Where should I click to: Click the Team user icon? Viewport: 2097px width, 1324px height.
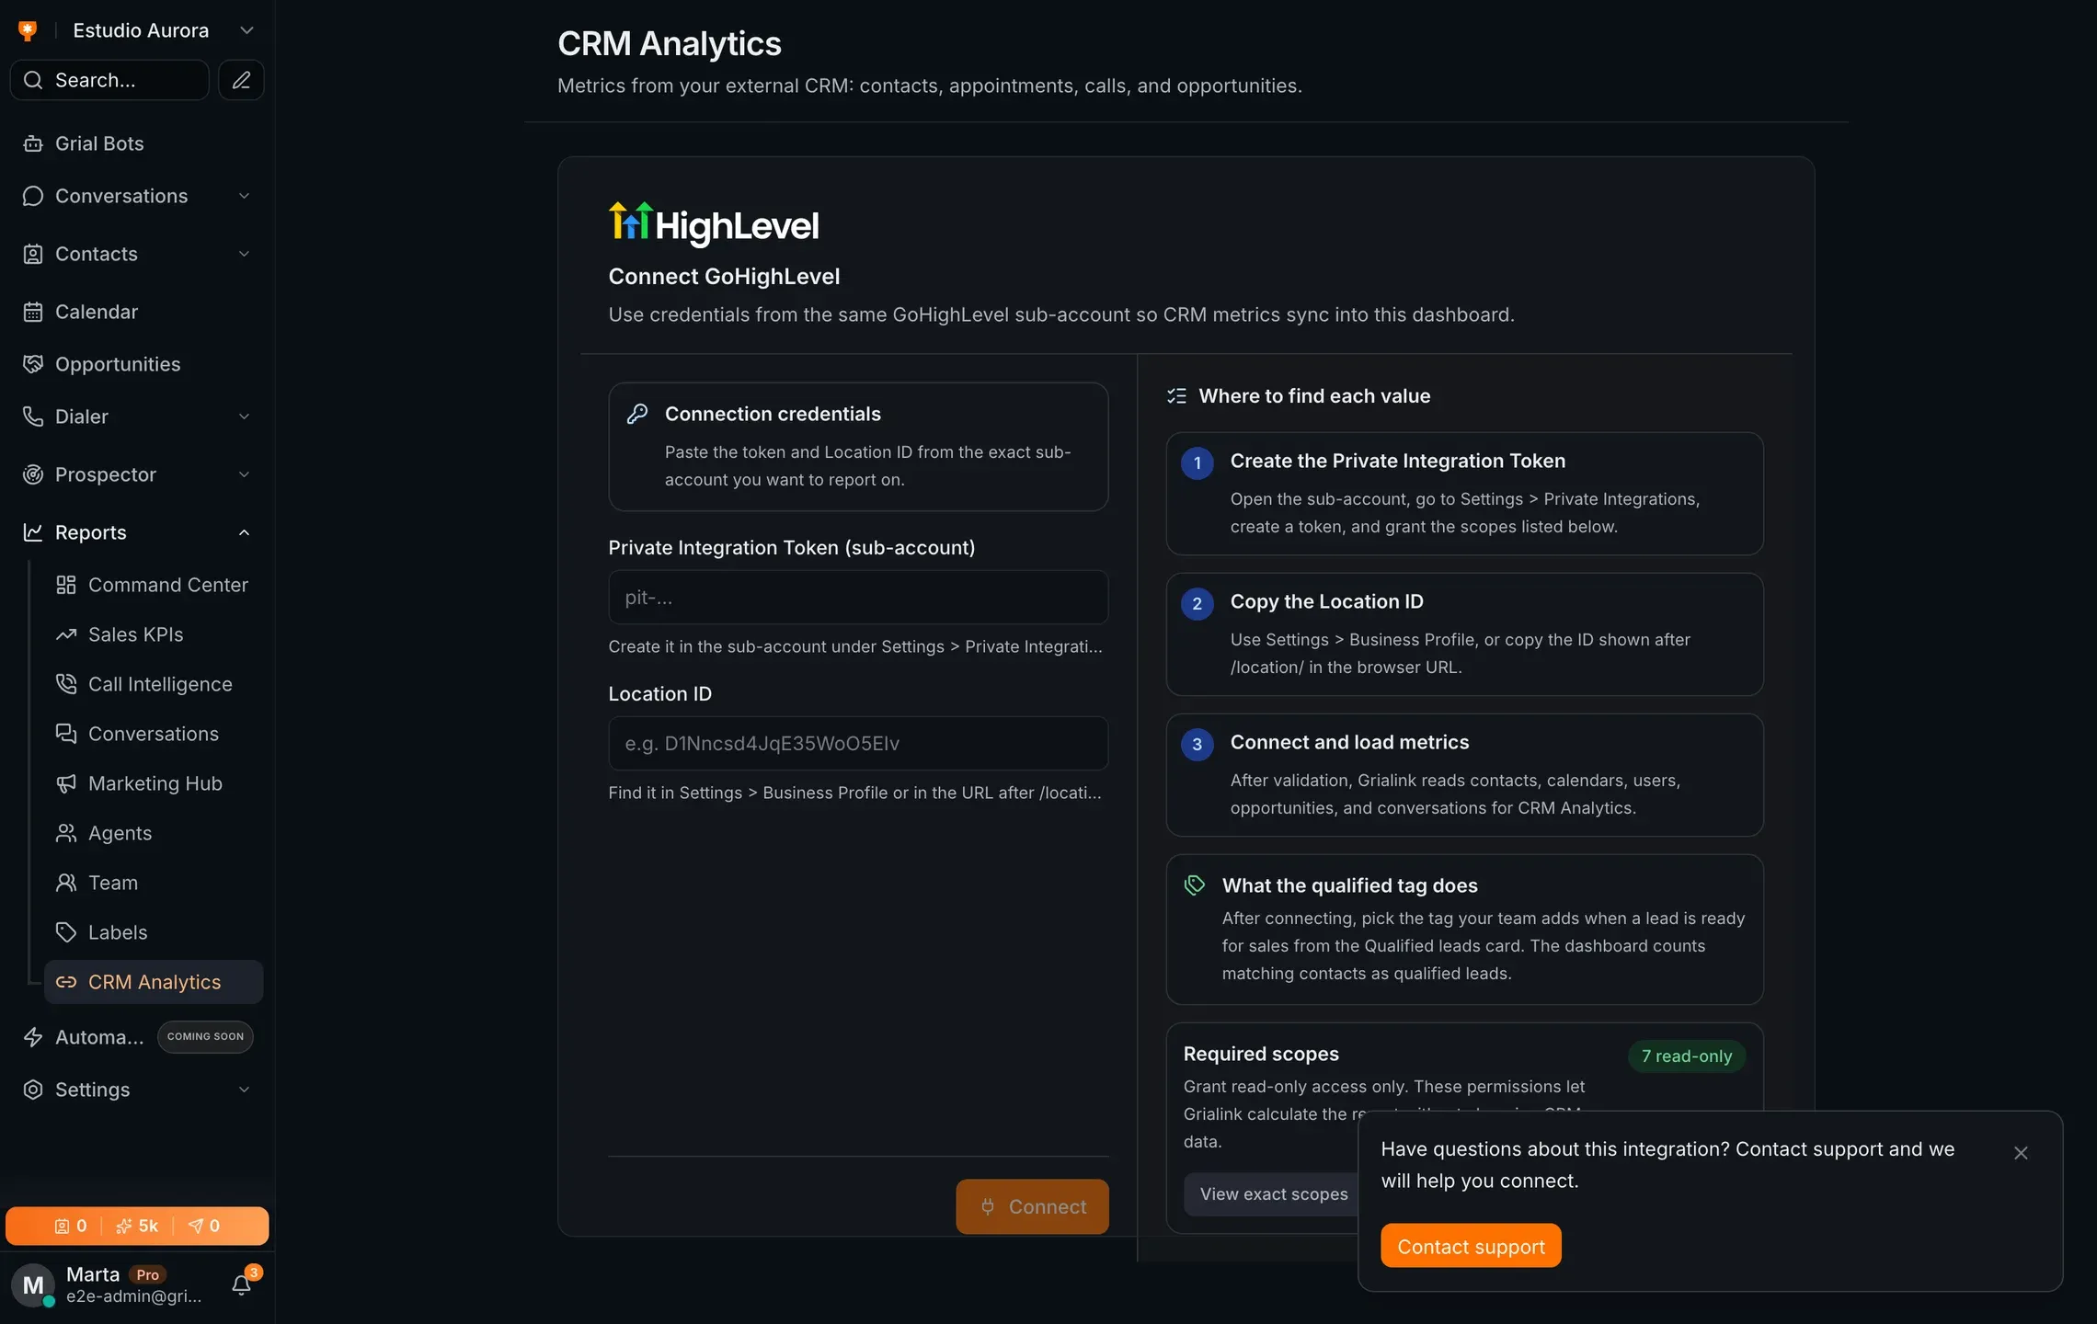[66, 883]
